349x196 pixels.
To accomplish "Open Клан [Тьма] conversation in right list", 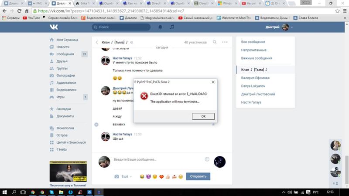I will (265, 70).
